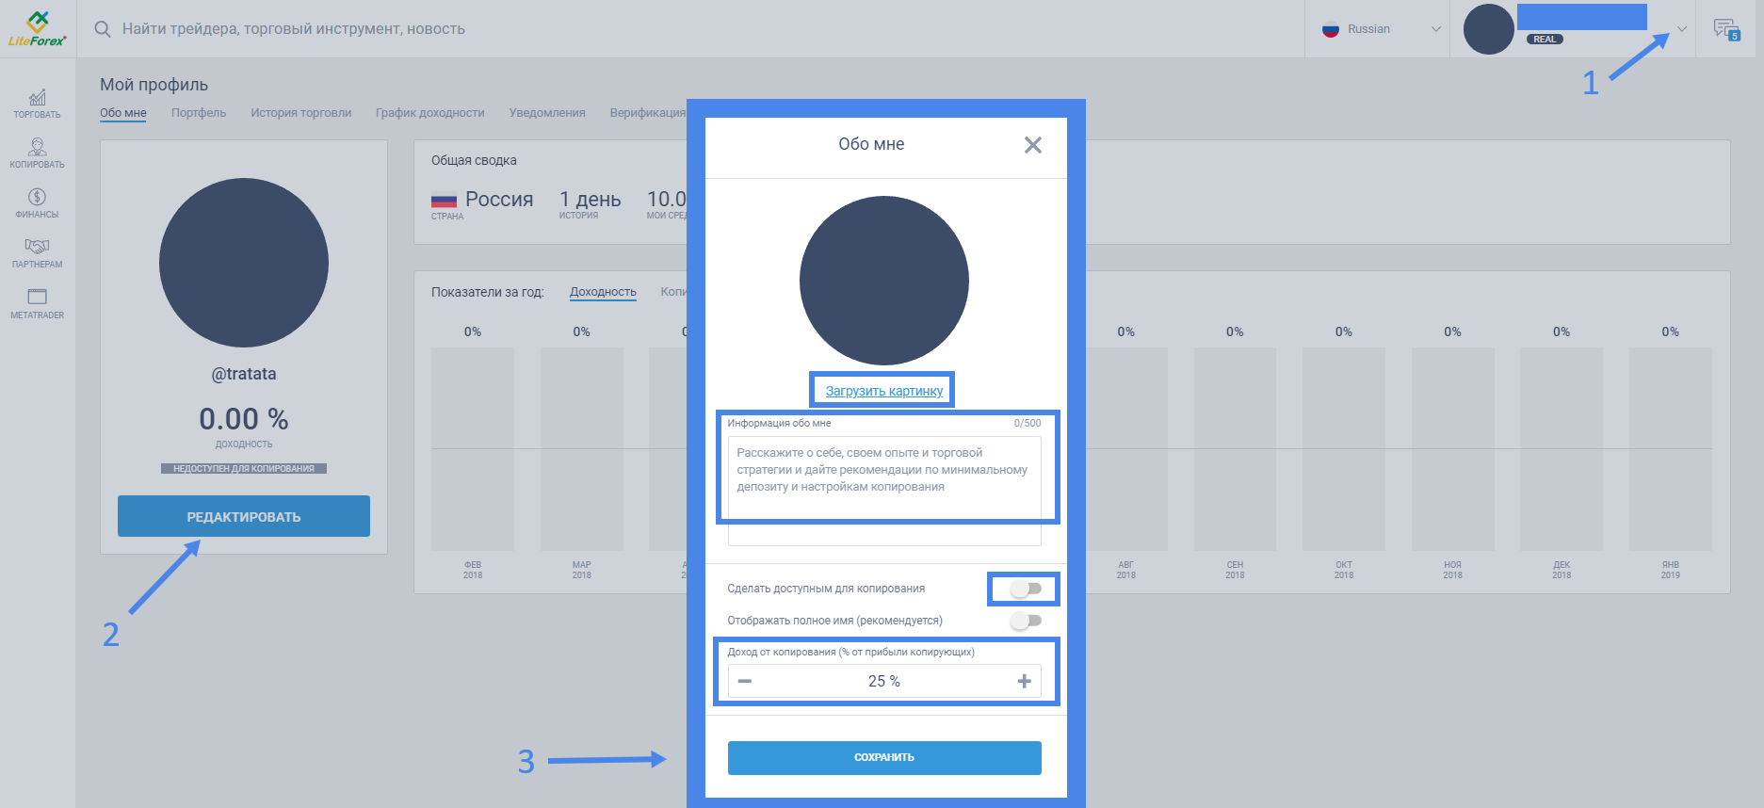Enable Сделать доступным для копирования toggle
Screen dimensions: 1764x808
1026,589
